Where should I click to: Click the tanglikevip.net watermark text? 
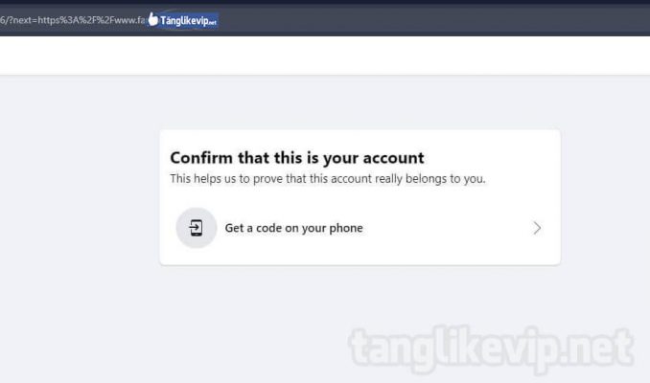(x=491, y=349)
